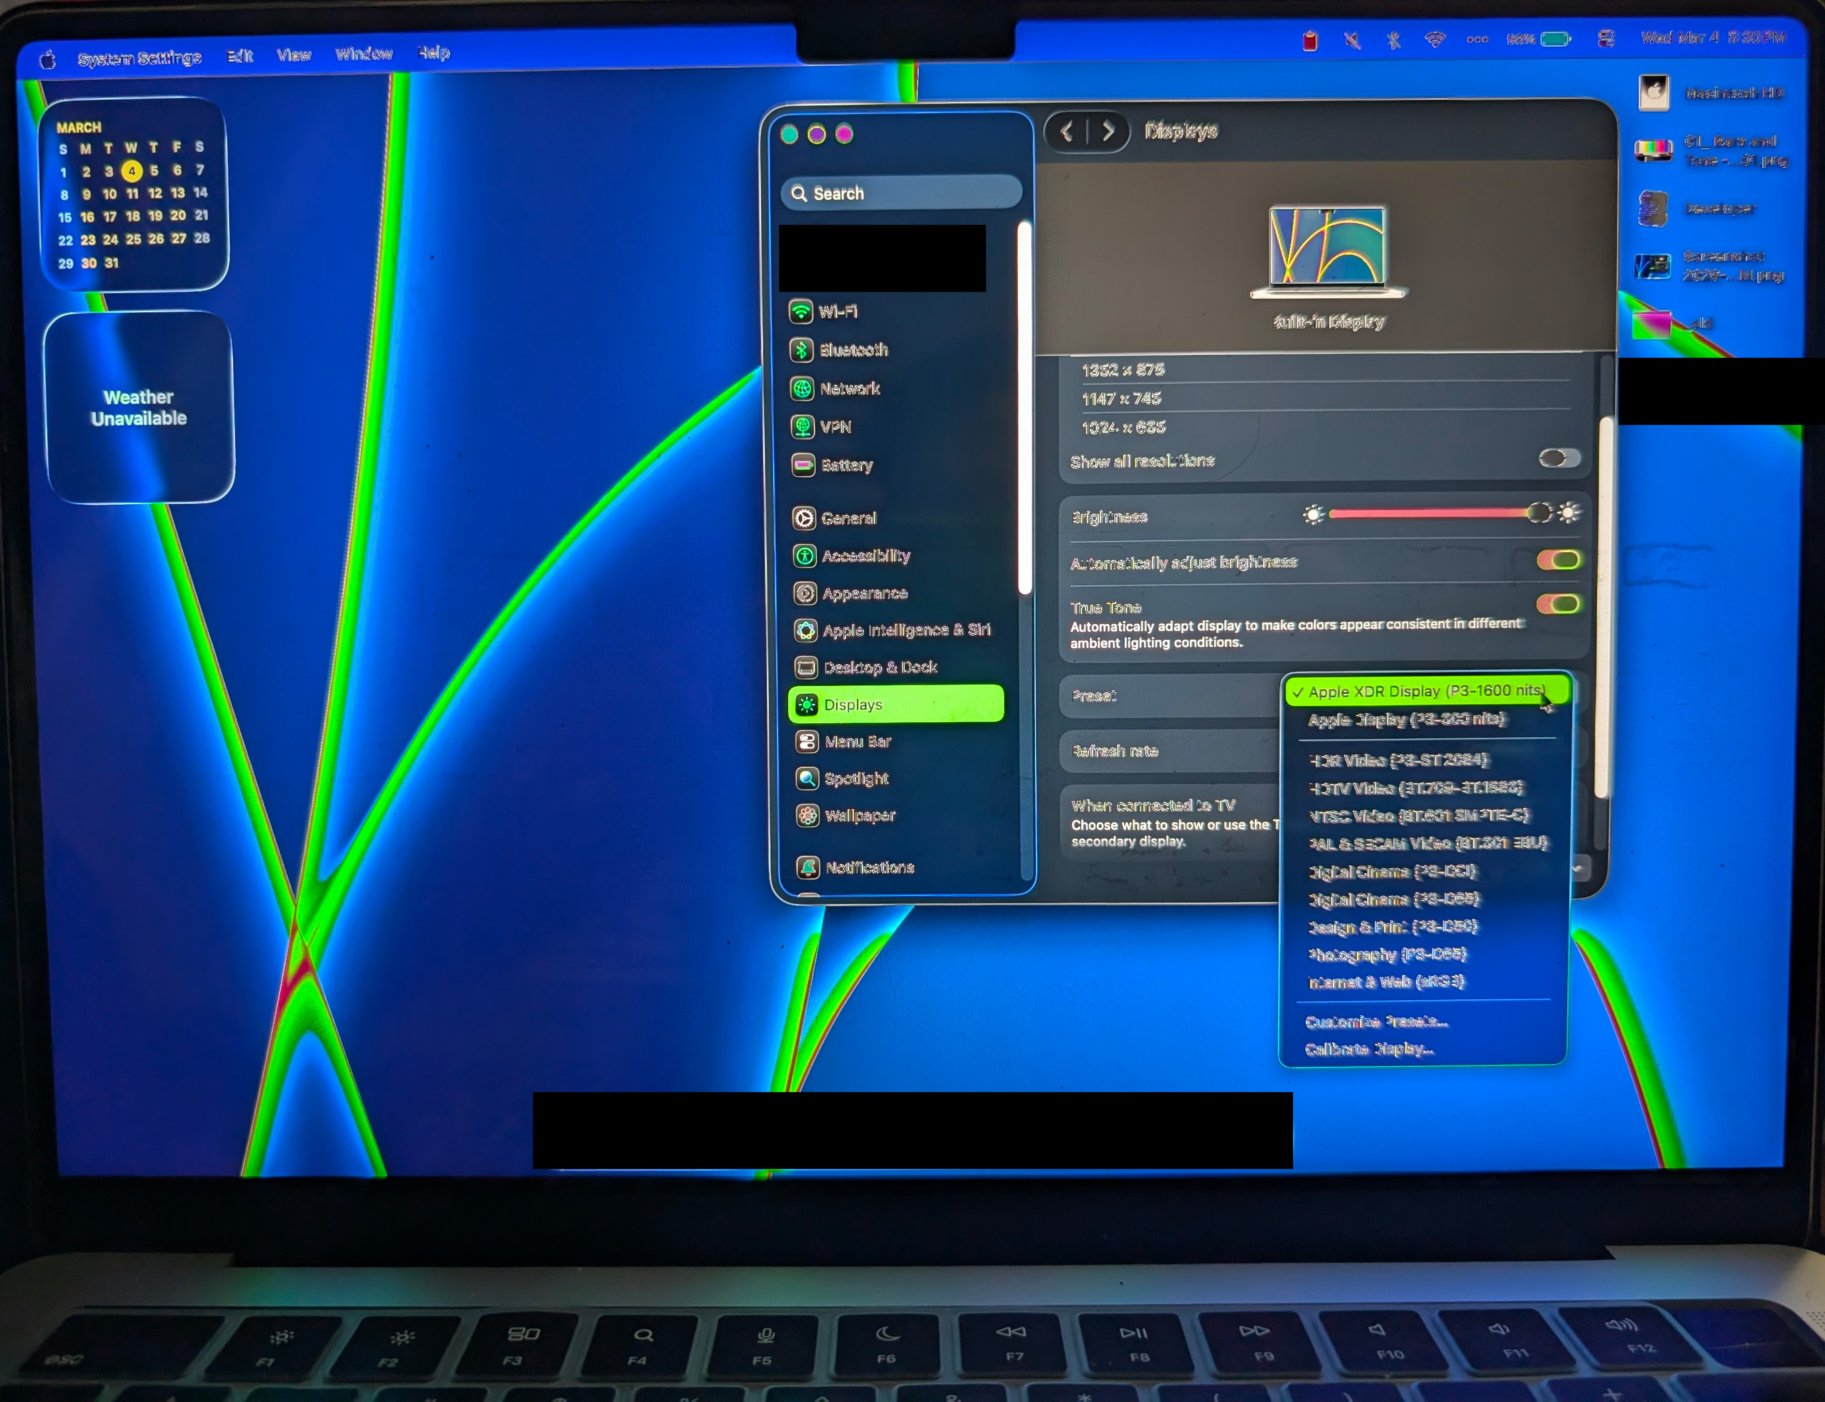Screen dimensions: 1825x1402
Task: Select the Bluetooth sidebar icon
Action: pos(802,350)
